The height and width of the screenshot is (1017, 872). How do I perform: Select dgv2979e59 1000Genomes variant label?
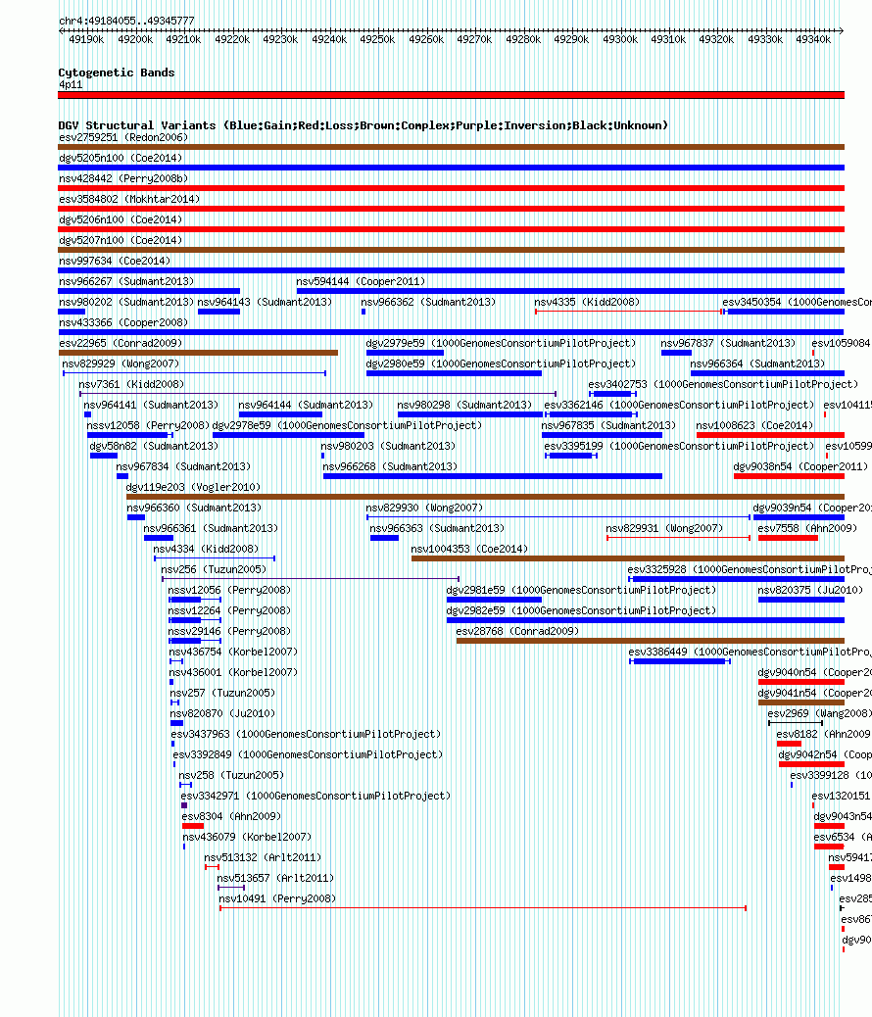pos(501,344)
